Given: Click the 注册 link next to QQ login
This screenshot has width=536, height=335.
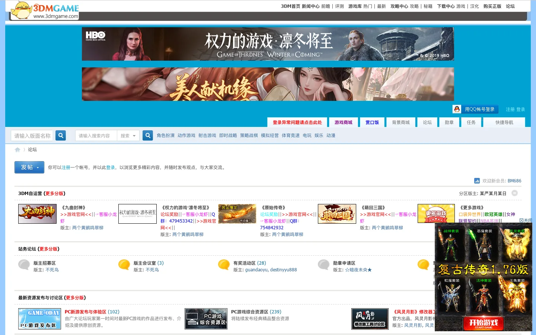Looking at the screenshot, I should (x=510, y=109).
